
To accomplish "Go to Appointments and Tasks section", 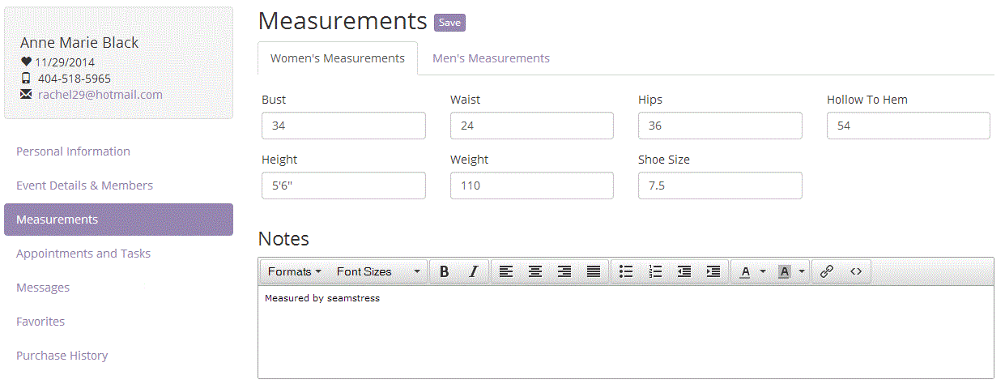I will point(83,254).
